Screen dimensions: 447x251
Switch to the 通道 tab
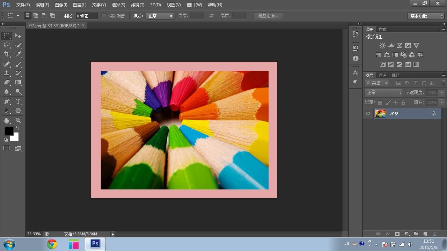click(x=382, y=75)
